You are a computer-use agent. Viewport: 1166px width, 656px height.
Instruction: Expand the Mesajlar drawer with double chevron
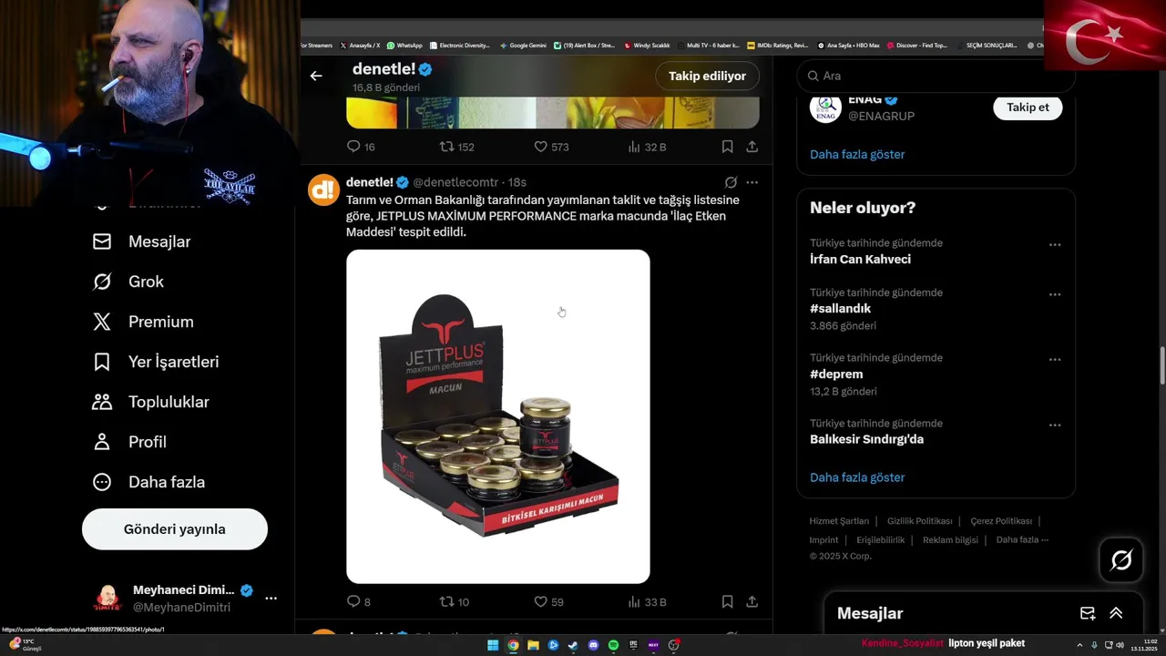click(1116, 613)
